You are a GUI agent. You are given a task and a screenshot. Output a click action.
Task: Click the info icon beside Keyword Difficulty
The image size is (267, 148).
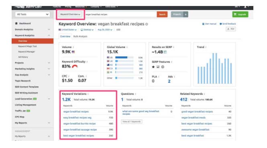[x=87, y=62]
